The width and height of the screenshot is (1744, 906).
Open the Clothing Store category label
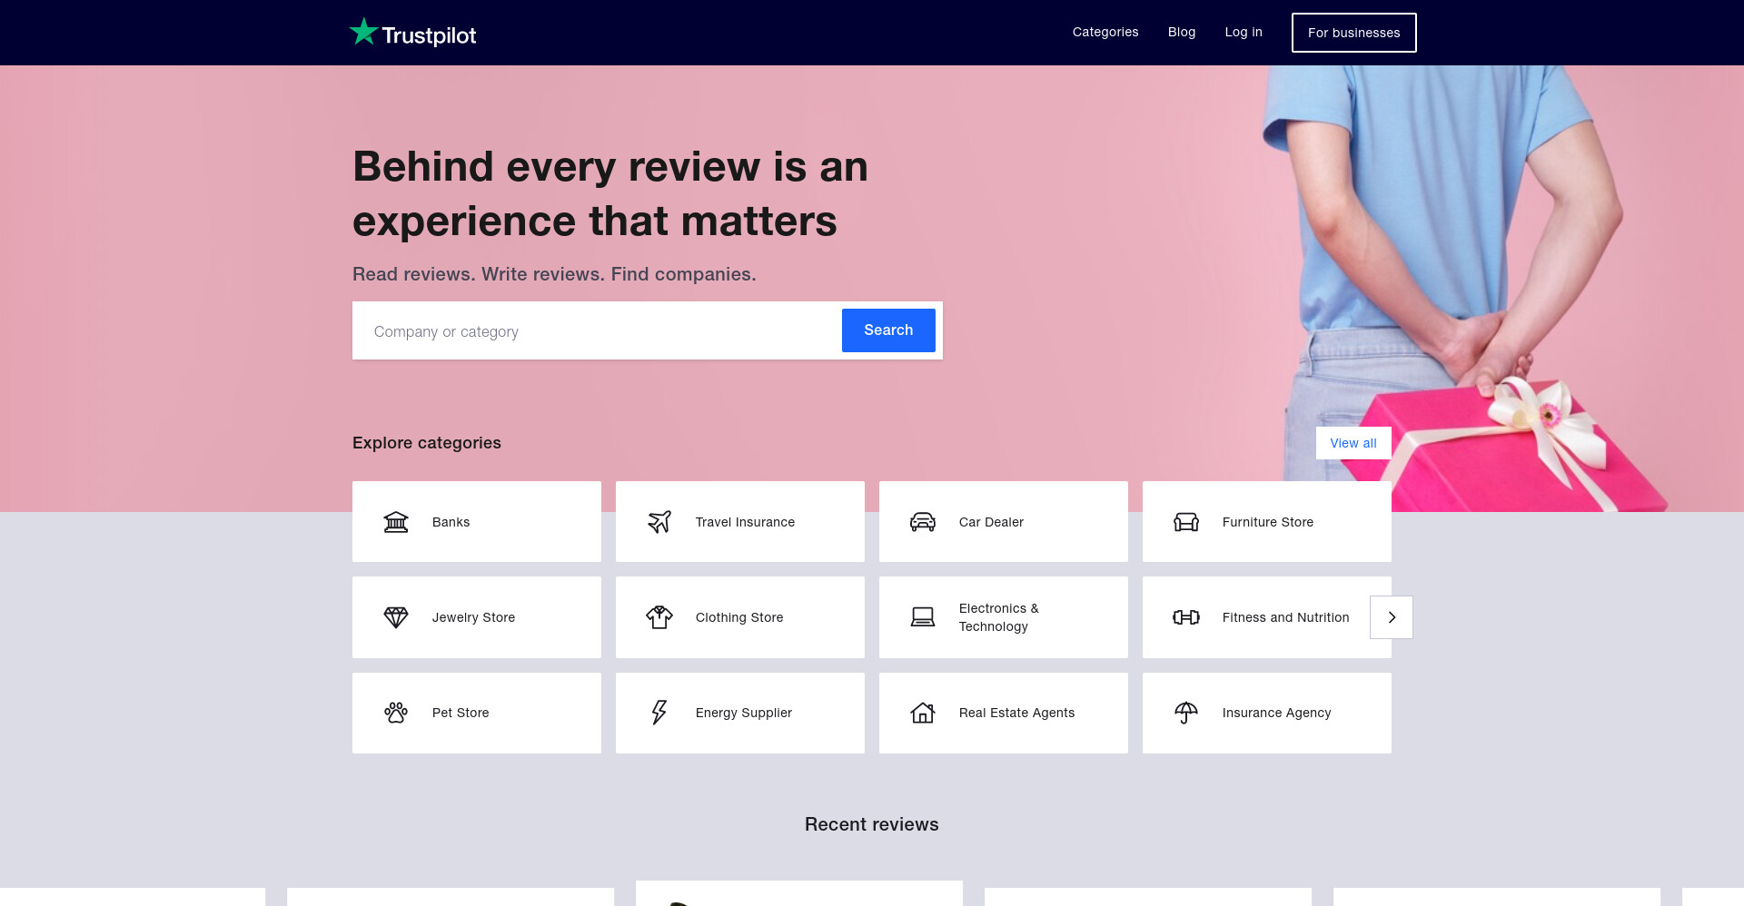(739, 617)
